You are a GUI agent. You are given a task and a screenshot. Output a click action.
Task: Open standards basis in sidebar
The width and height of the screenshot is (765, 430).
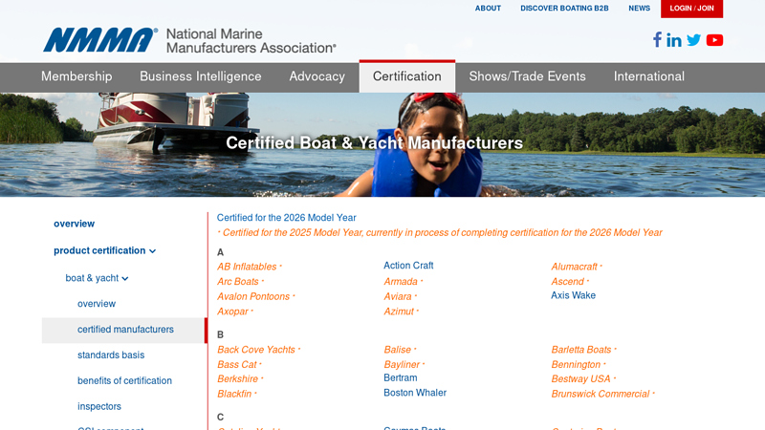pos(111,355)
